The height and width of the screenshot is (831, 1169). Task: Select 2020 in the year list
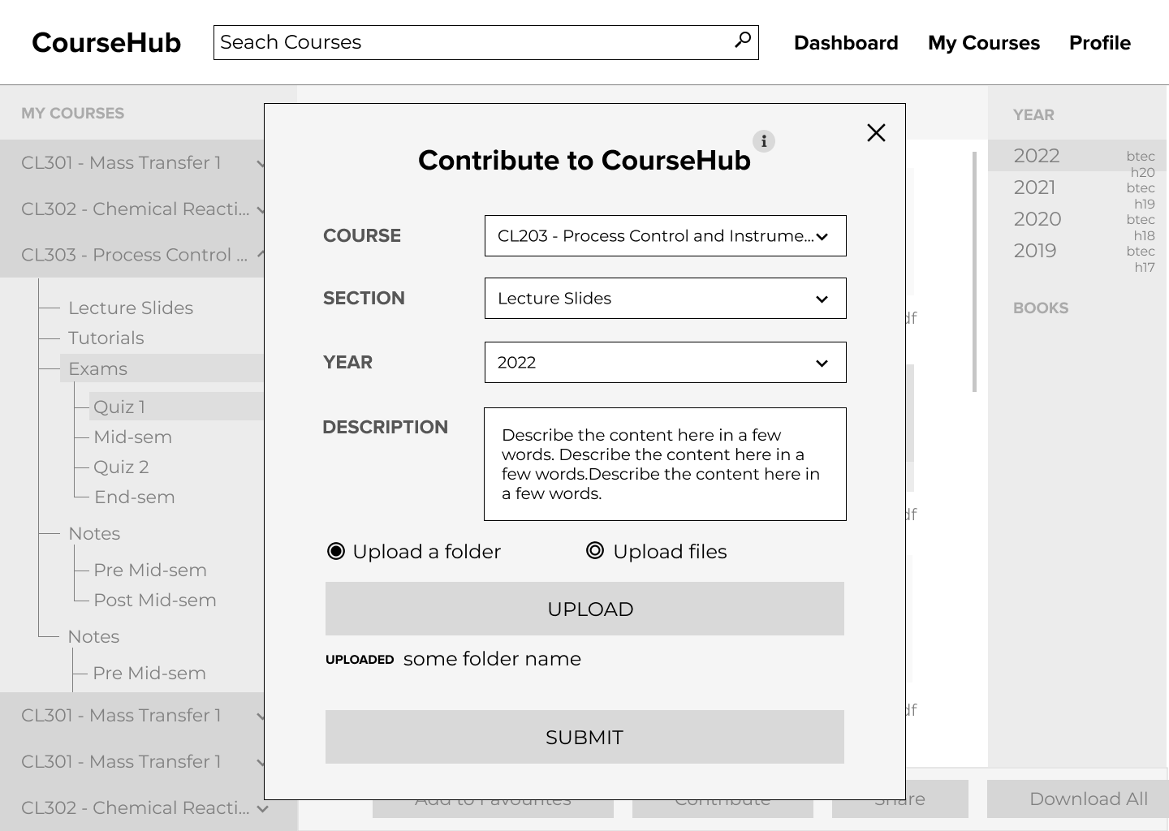click(1037, 219)
